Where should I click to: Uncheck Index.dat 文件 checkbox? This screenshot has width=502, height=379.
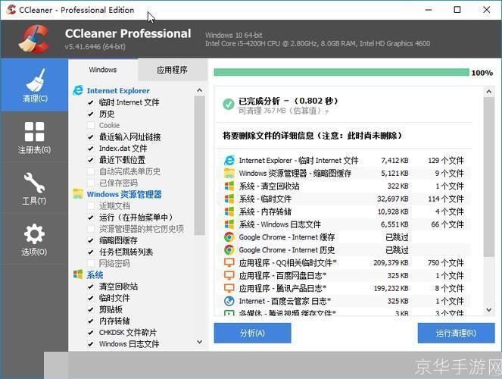(91, 149)
